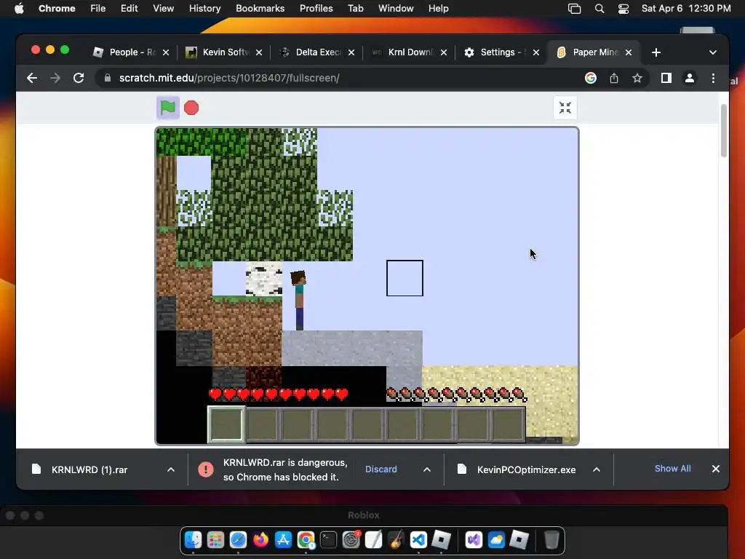Image resolution: width=745 pixels, height=559 pixels.
Task: Show All downloads
Action: 672,469
